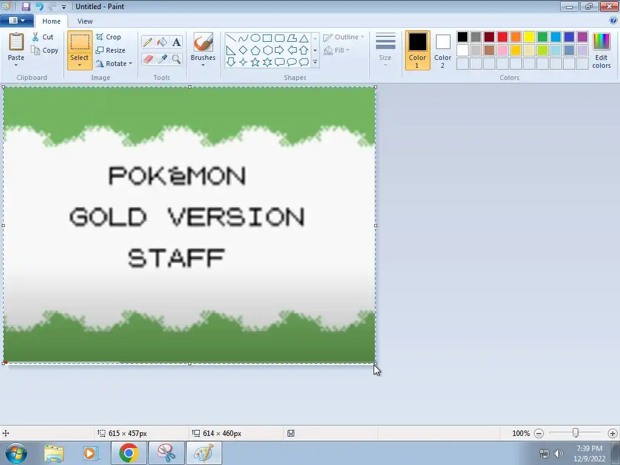This screenshot has width=620, height=465.
Task: Choose the Four-point star shape
Action: 243,62
